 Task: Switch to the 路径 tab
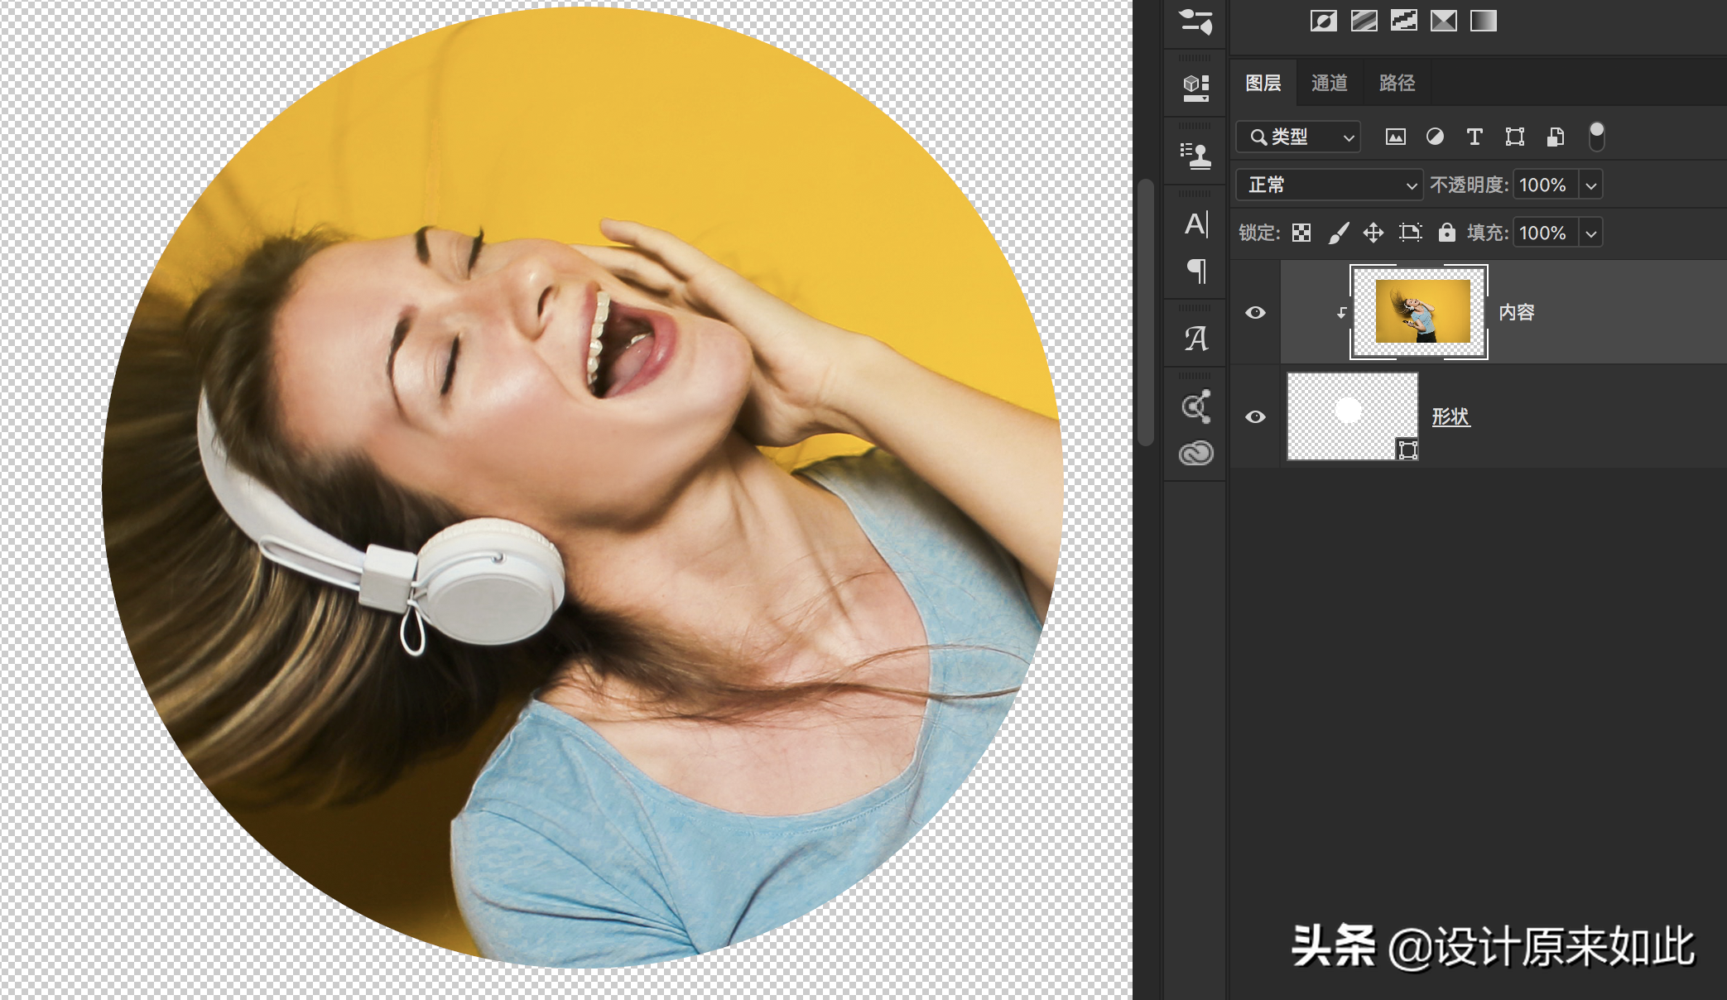click(1397, 83)
